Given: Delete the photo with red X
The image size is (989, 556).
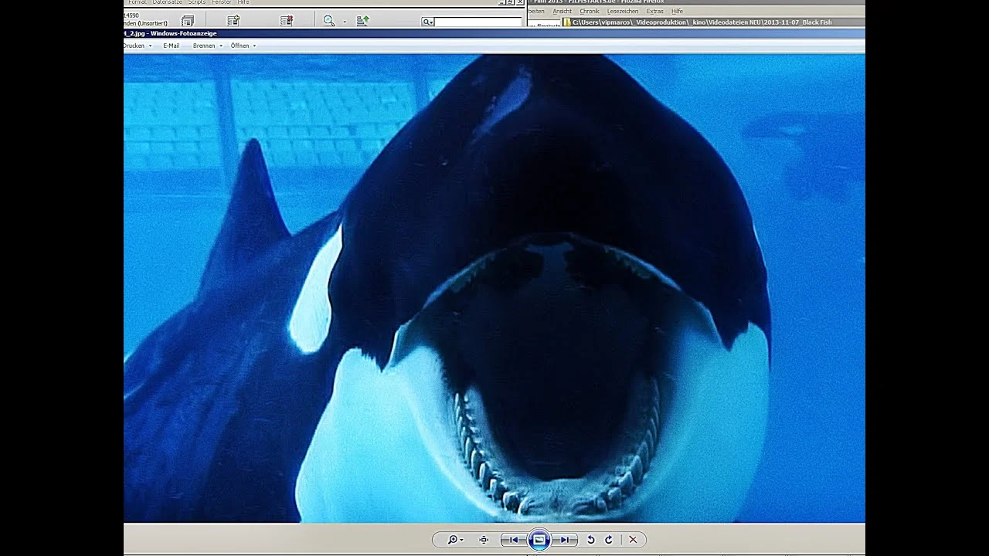Looking at the screenshot, I should [633, 540].
